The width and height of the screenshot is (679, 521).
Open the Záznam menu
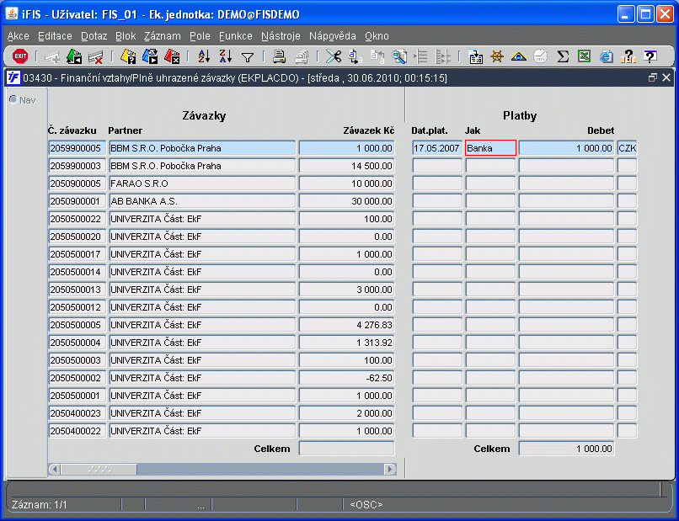click(163, 36)
